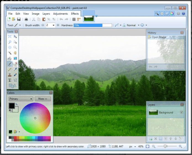The image size is (192, 155).
Task: Click the Save floppy disk icon
Action: (19, 19)
